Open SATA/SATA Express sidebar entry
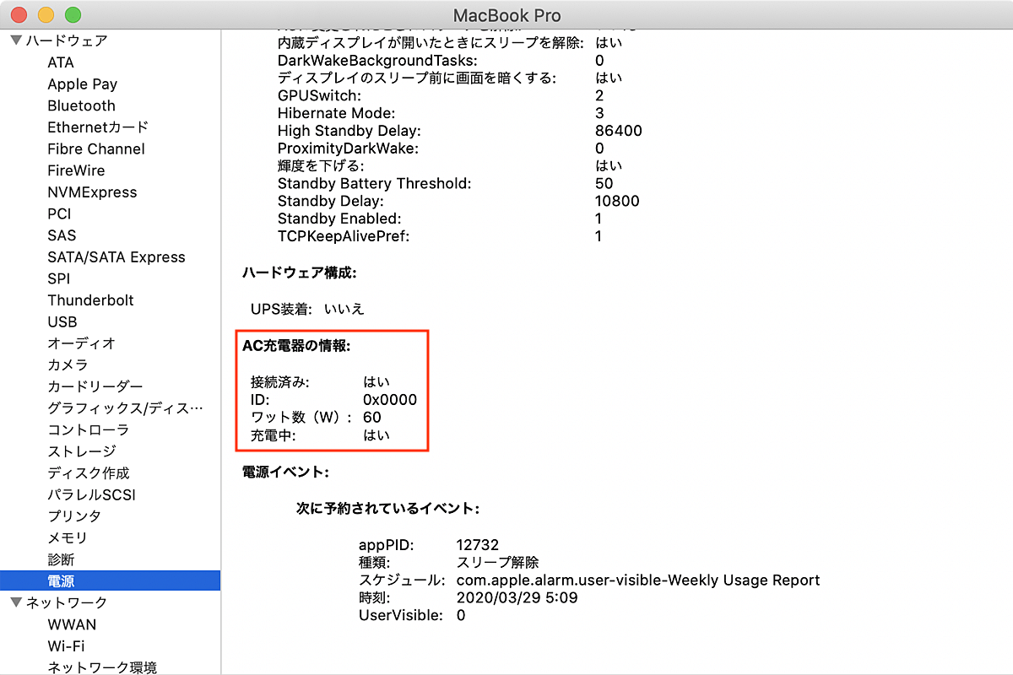Image resolution: width=1013 pixels, height=675 pixels. click(x=116, y=257)
